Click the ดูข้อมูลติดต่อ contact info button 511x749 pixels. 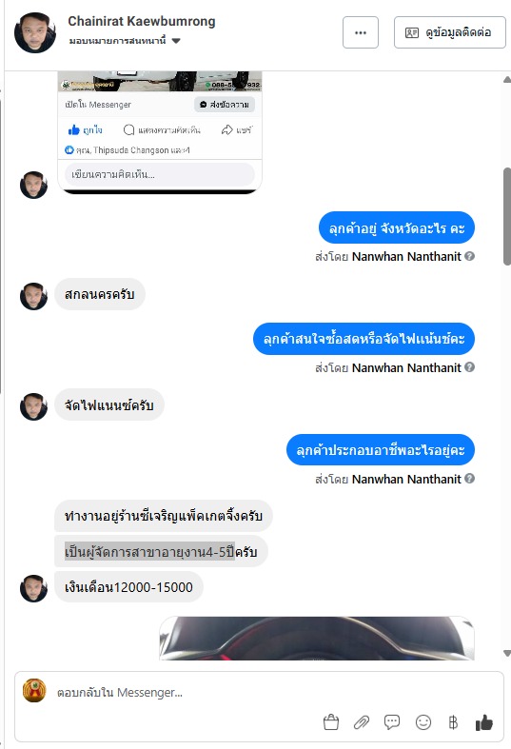[449, 32]
